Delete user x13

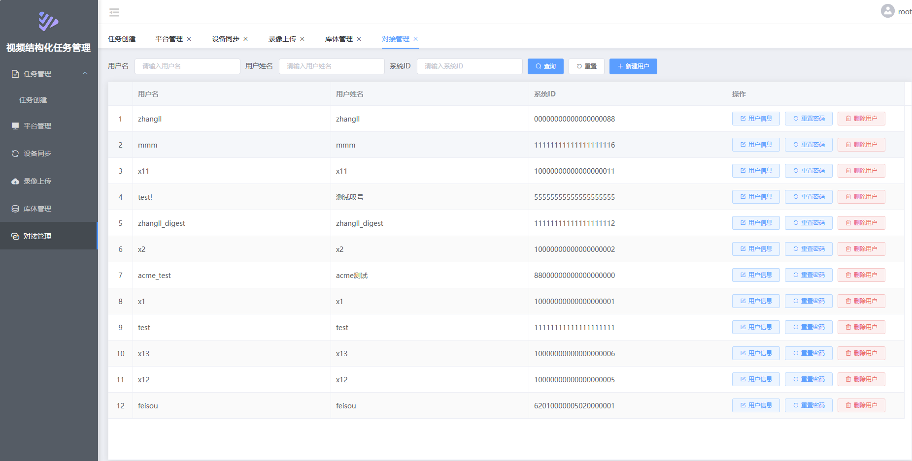coord(861,353)
